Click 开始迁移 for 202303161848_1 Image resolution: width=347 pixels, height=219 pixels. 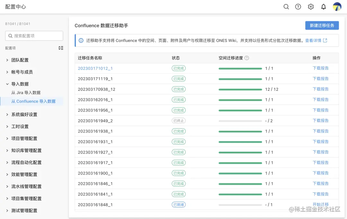(x=320, y=205)
